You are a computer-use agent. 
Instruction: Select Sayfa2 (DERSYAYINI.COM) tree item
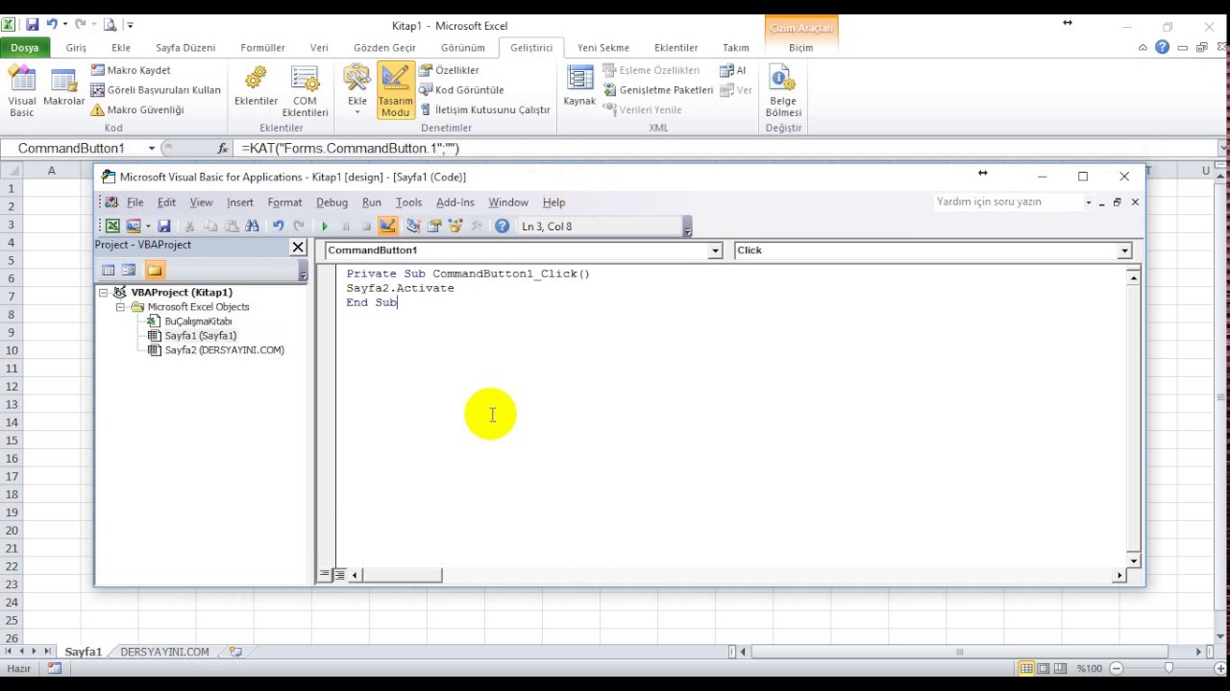click(x=224, y=350)
